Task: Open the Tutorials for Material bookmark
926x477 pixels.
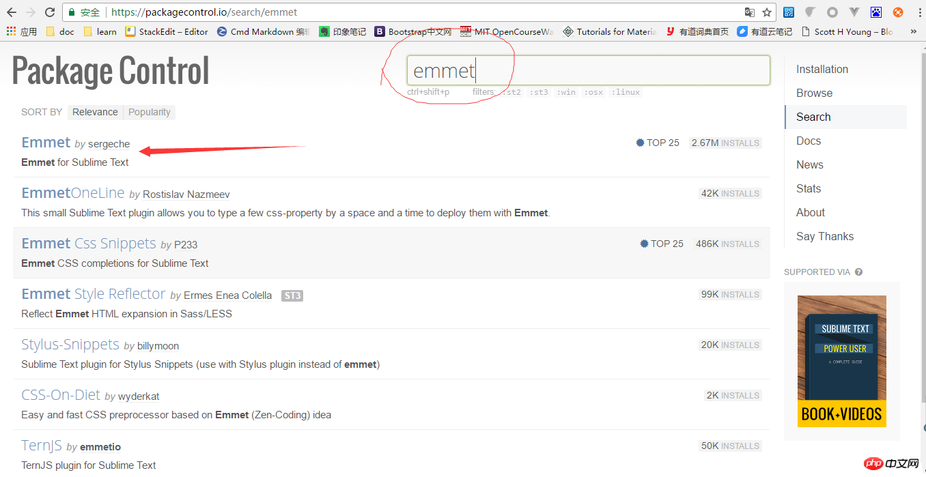Action: pyautogui.click(x=609, y=31)
